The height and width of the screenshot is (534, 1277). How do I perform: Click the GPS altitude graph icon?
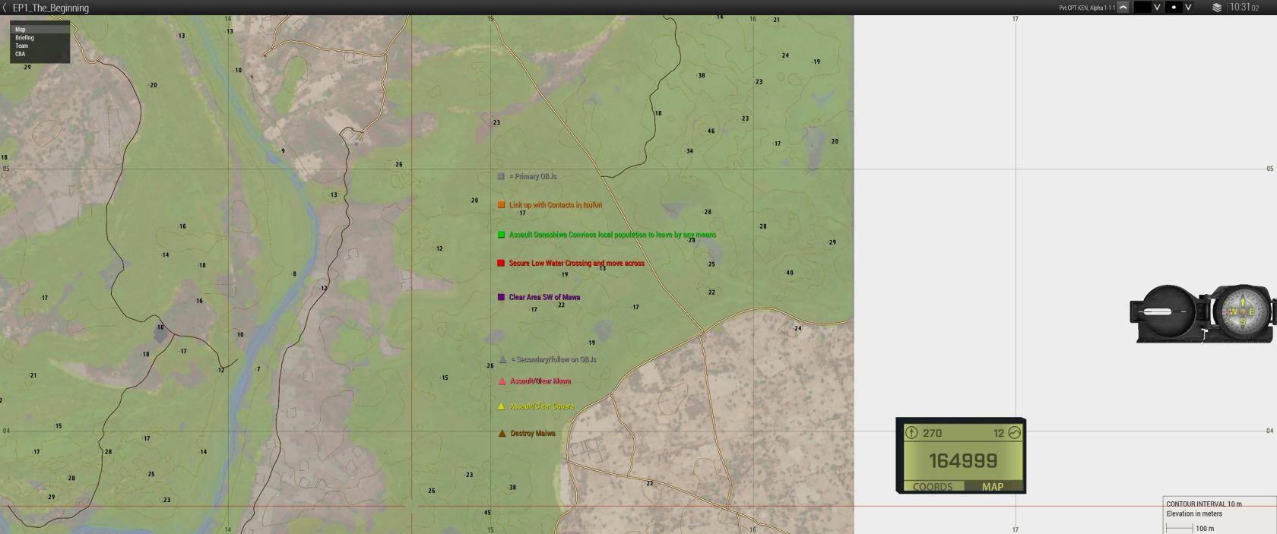click(1014, 432)
